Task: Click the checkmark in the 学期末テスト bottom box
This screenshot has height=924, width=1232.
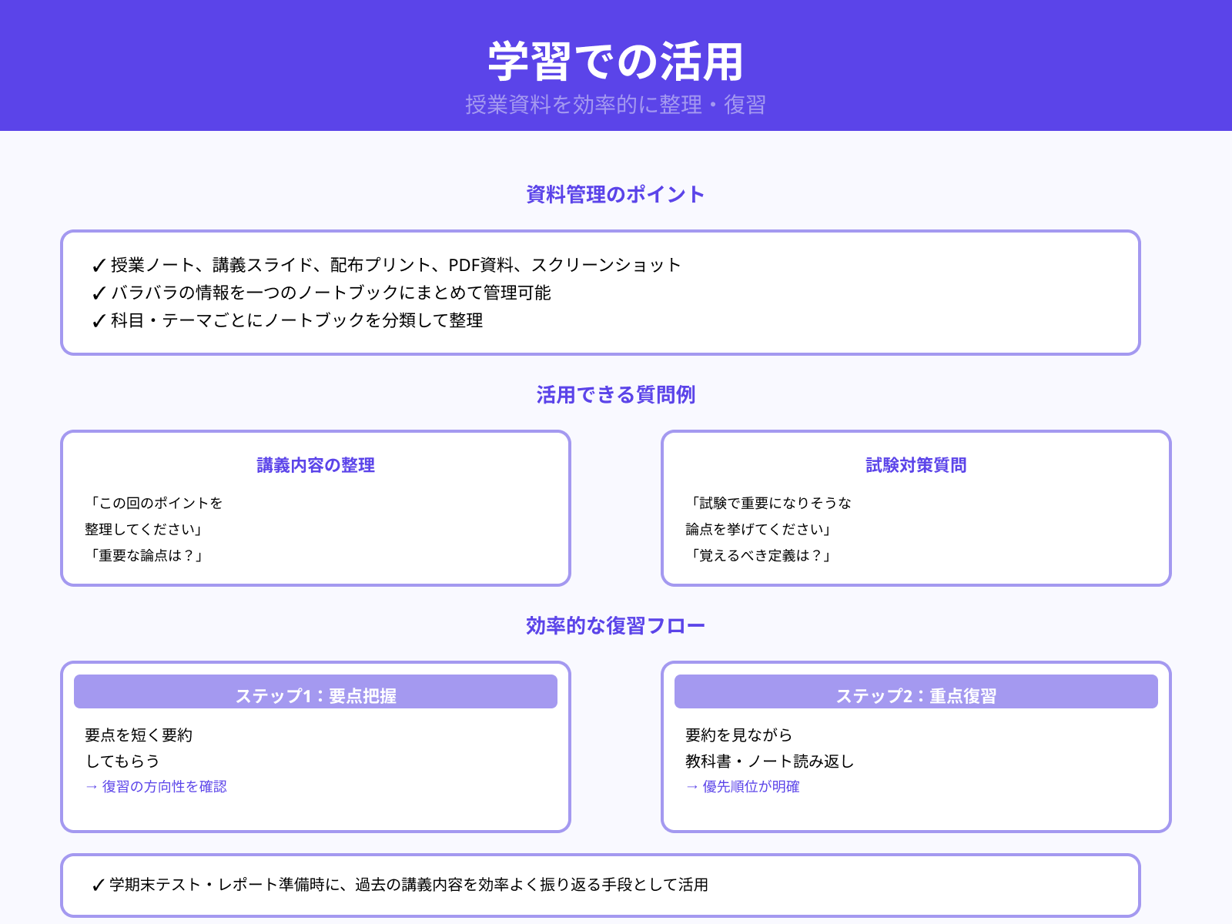Action: (97, 885)
